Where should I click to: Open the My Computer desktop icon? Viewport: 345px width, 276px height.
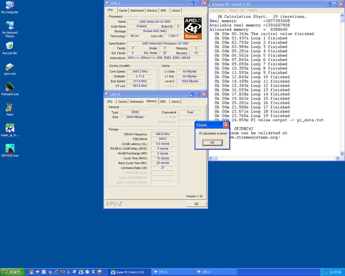10,7
